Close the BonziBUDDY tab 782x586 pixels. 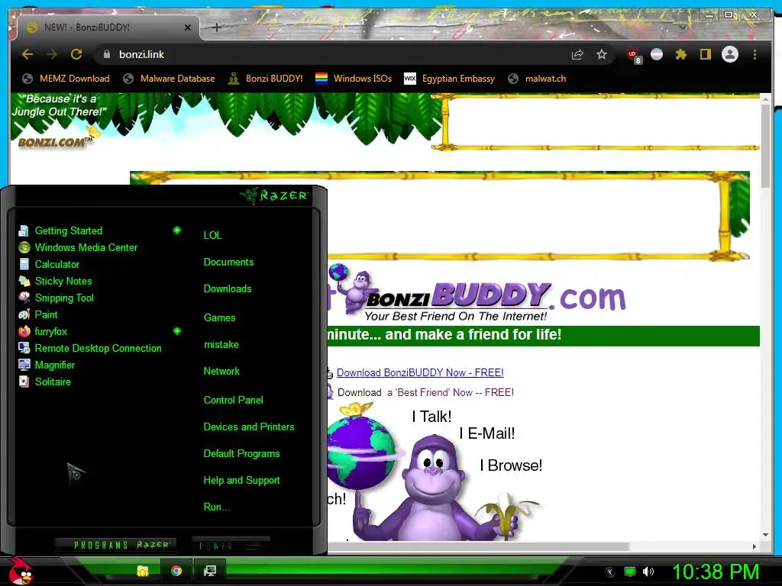188,27
